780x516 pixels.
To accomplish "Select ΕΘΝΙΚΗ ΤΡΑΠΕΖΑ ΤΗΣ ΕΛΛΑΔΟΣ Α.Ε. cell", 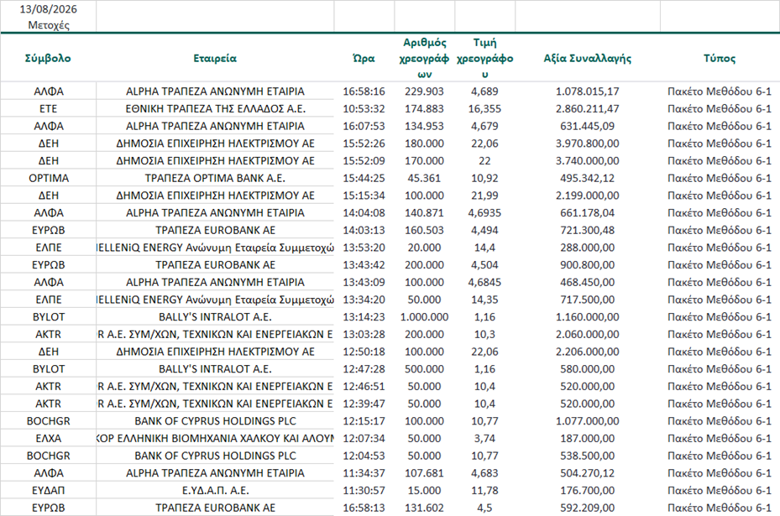I will point(215,109).
